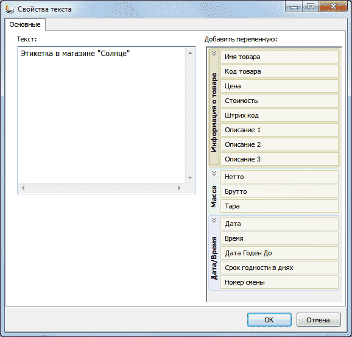
Task: Add the Имя товара variable
Action: point(280,57)
